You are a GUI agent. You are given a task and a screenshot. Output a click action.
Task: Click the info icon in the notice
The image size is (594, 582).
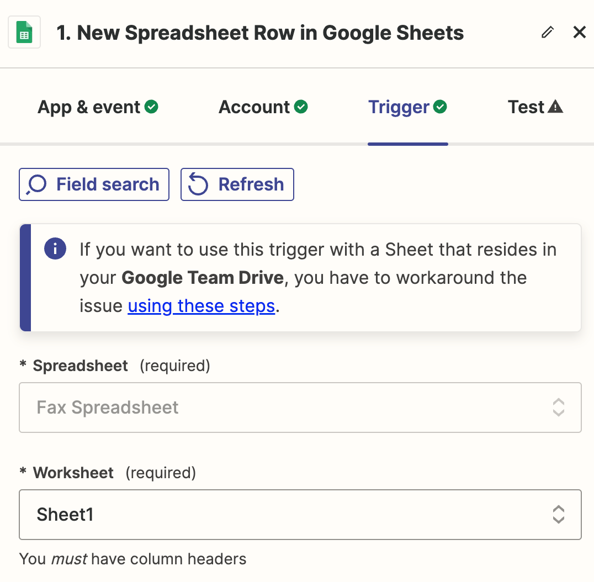pyautogui.click(x=55, y=248)
